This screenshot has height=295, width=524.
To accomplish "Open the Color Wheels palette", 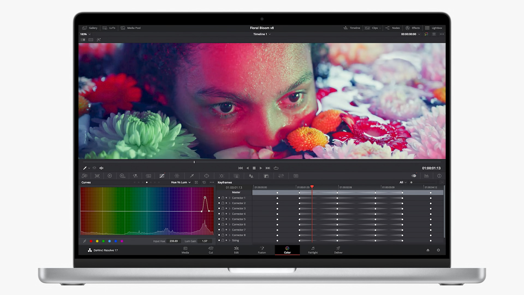I will point(110,176).
